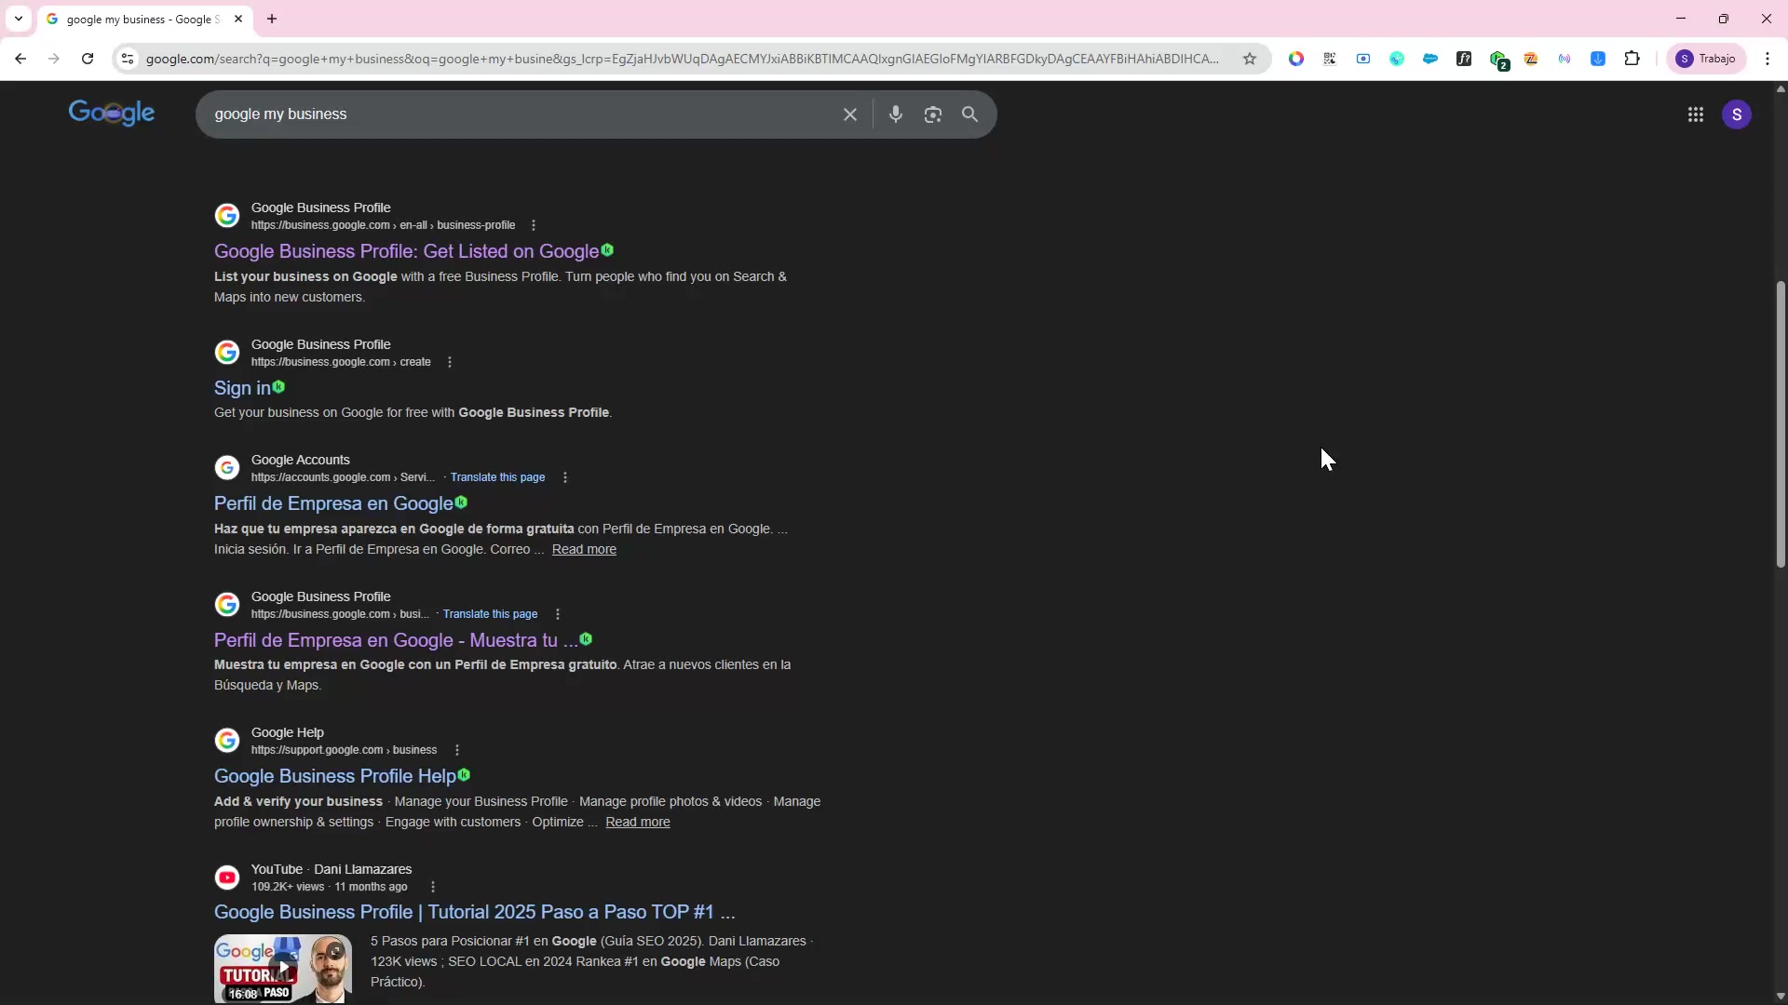Viewport: 1788px width, 1005px height.
Task: Open the Google Business Profile Help link
Action: tap(335, 776)
